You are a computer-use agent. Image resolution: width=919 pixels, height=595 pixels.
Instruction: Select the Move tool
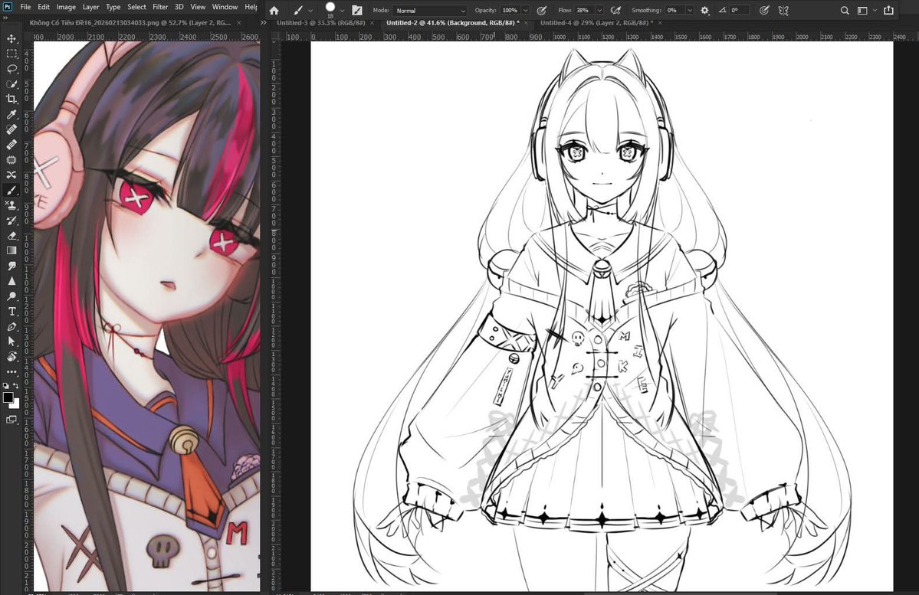(x=11, y=38)
